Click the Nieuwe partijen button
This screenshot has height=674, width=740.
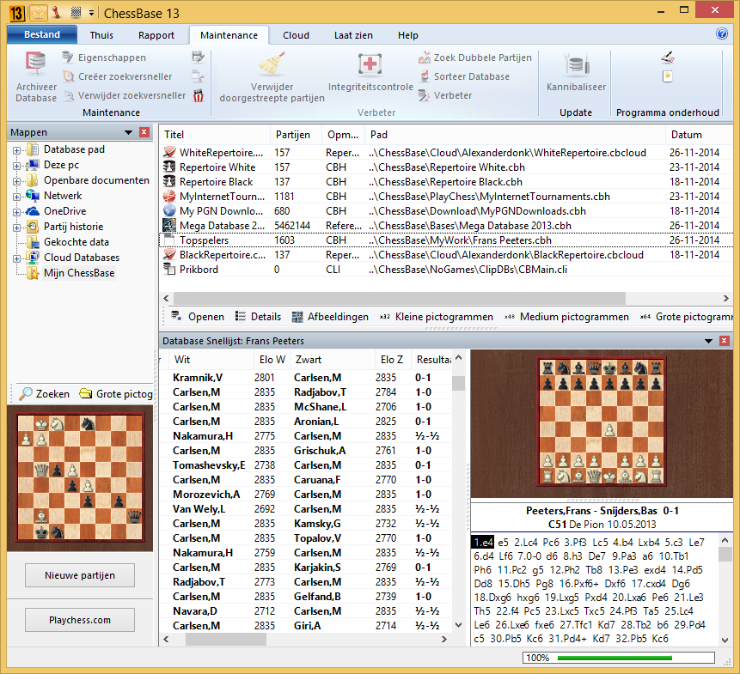pyautogui.click(x=80, y=575)
